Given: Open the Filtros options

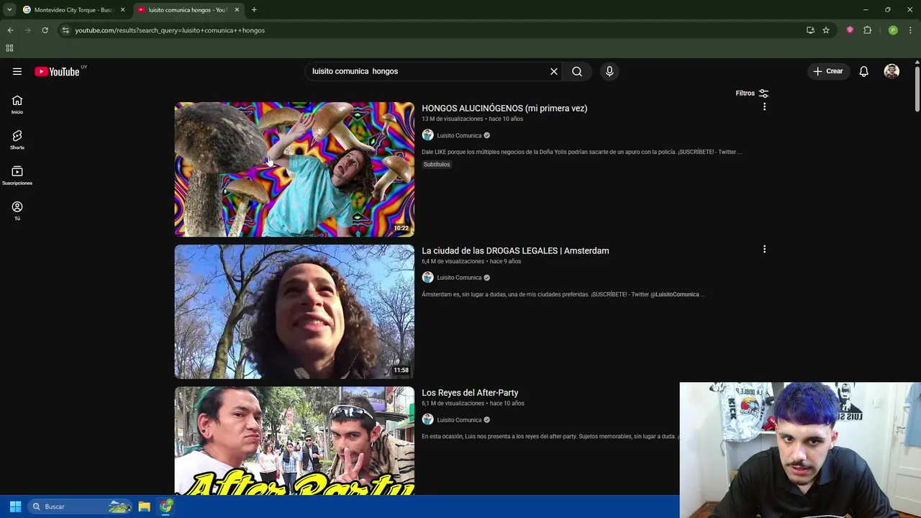Looking at the screenshot, I should pos(752,93).
